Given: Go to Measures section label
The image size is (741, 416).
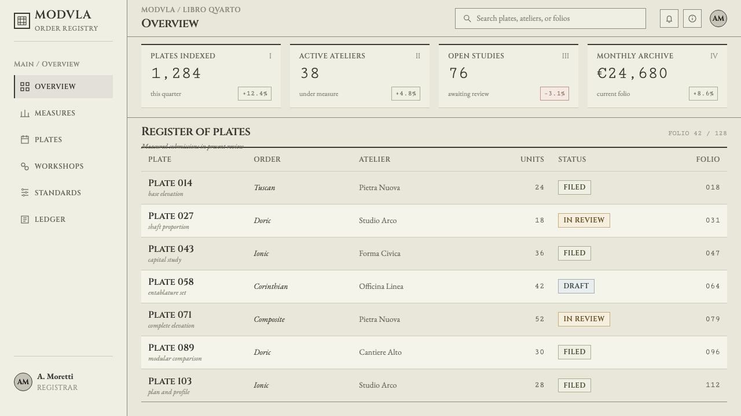Looking at the screenshot, I should coord(55,113).
